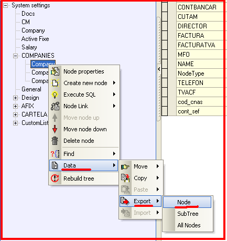Choose SubTree in the Export submenu
This screenshot has width=227, height=241.
pos(187,214)
